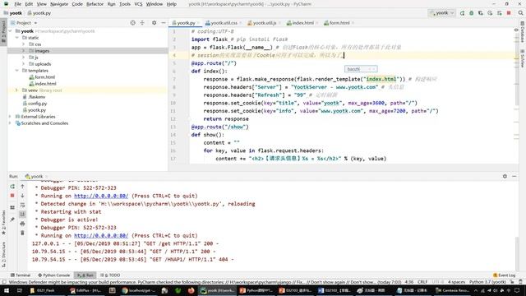Expand the venv library root folder

16,90
